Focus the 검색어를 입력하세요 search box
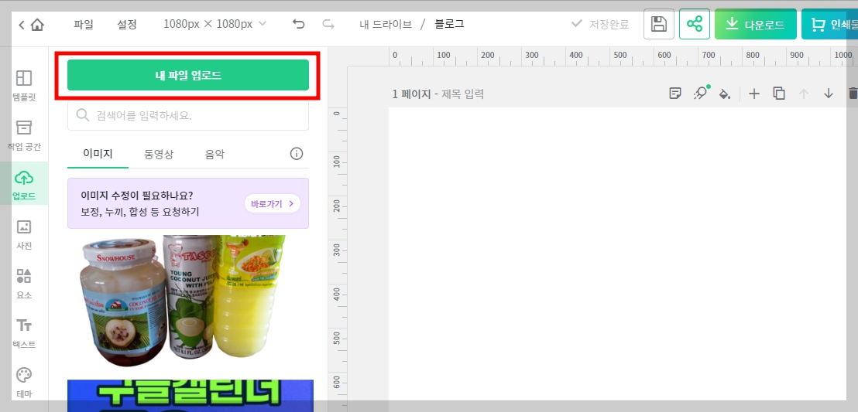This screenshot has width=858, height=412. (x=188, y=115)
